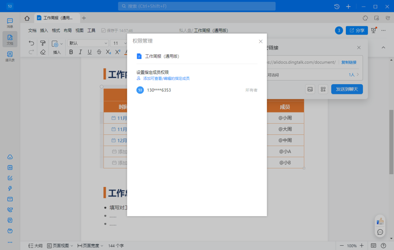Click the QR code icon in share panel
Screen dimensions: 394x250
(323, 89)
